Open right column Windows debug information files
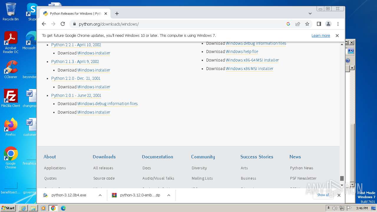This screenshot has height=212, width=377. tap(256, 43)
